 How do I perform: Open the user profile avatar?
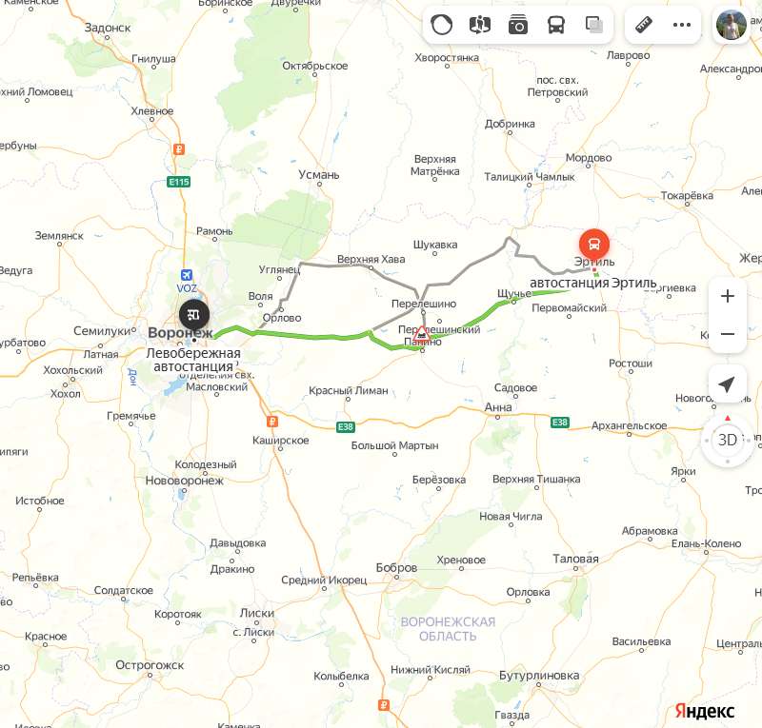click(x=732, y=25)
